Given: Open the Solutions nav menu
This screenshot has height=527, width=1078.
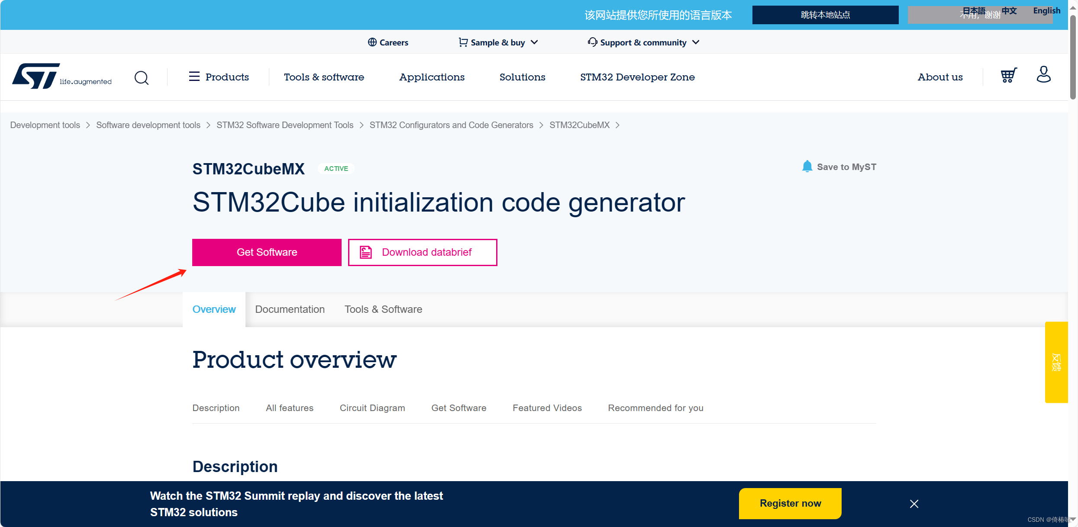Looking at the screenshot, I should tap(522, 77).
